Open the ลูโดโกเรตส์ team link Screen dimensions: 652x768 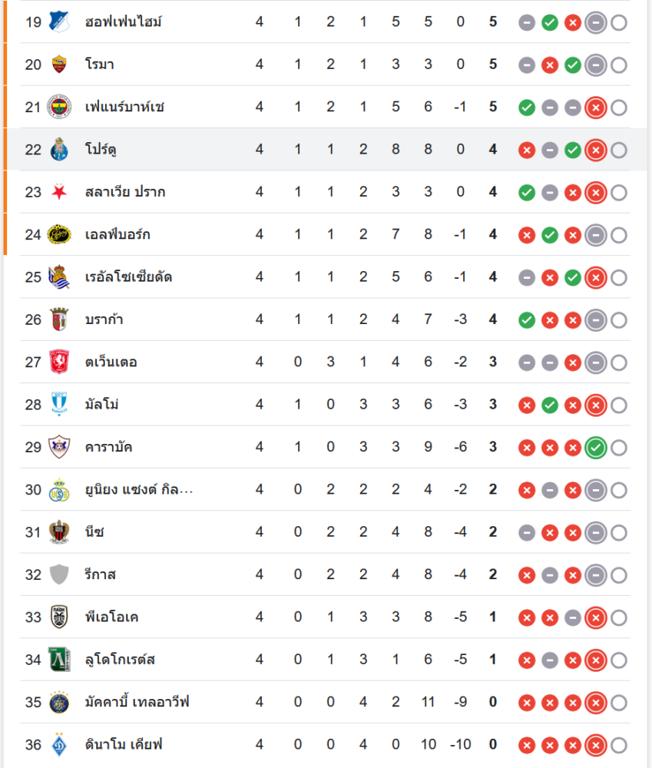coord(121,660)
